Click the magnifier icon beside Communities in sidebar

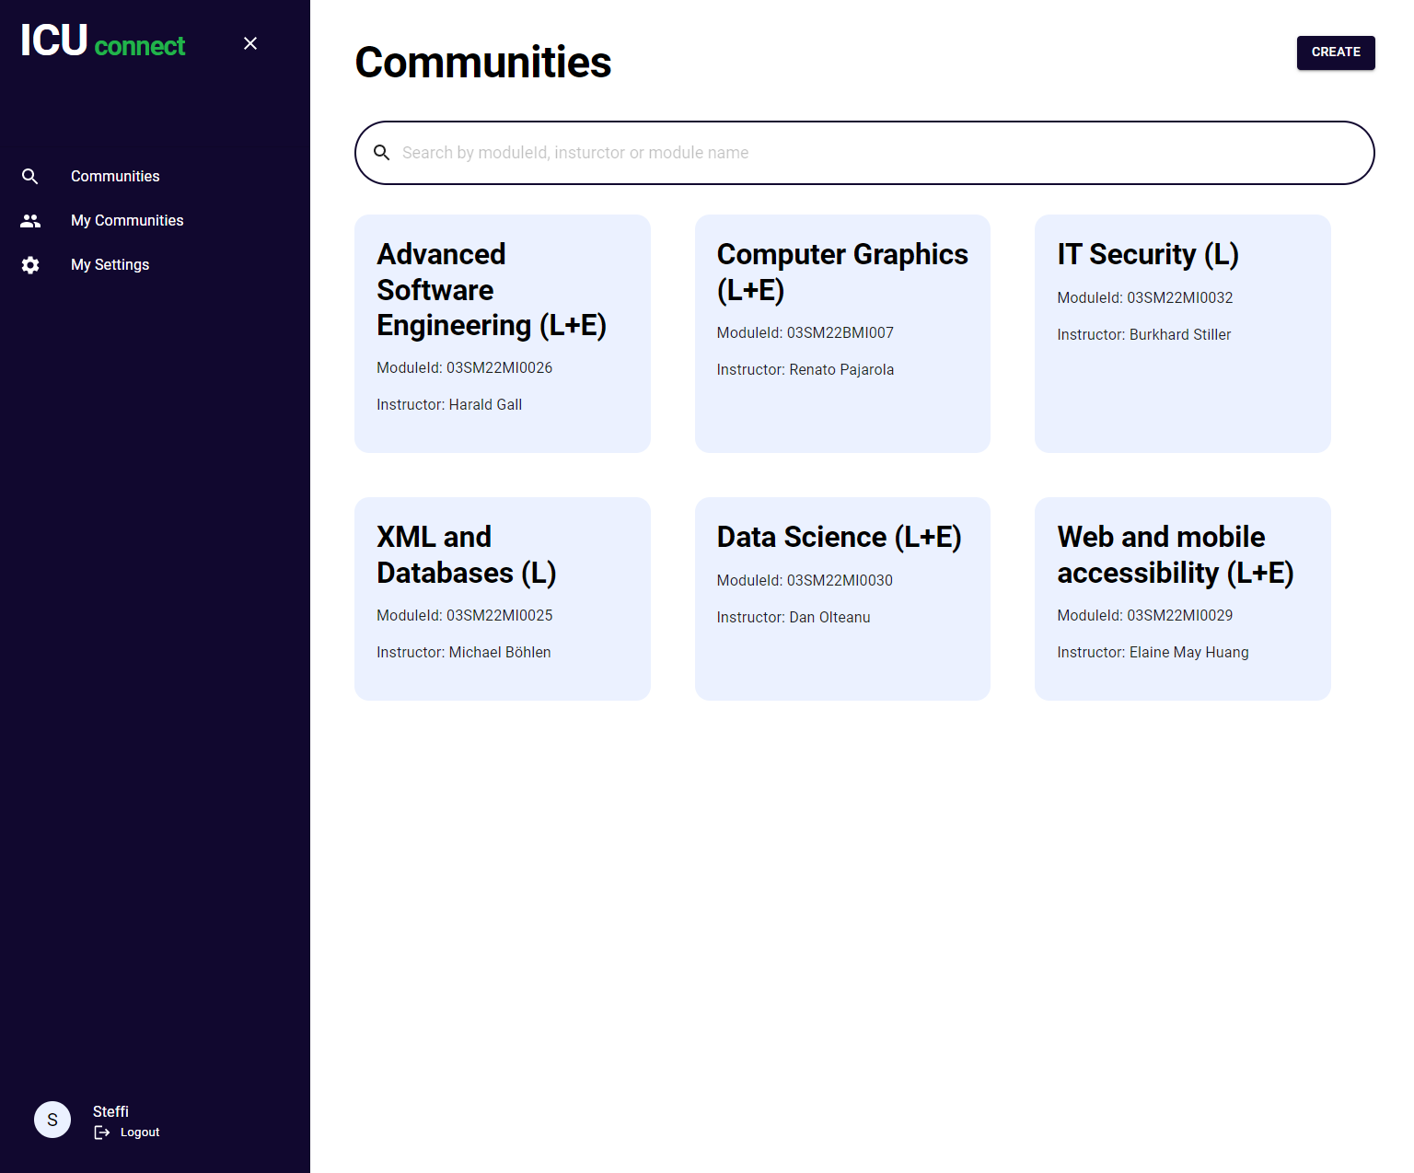coord(30,176)
